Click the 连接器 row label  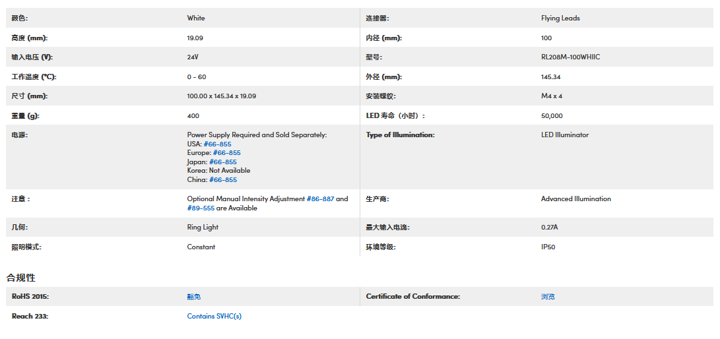(377, 18)
